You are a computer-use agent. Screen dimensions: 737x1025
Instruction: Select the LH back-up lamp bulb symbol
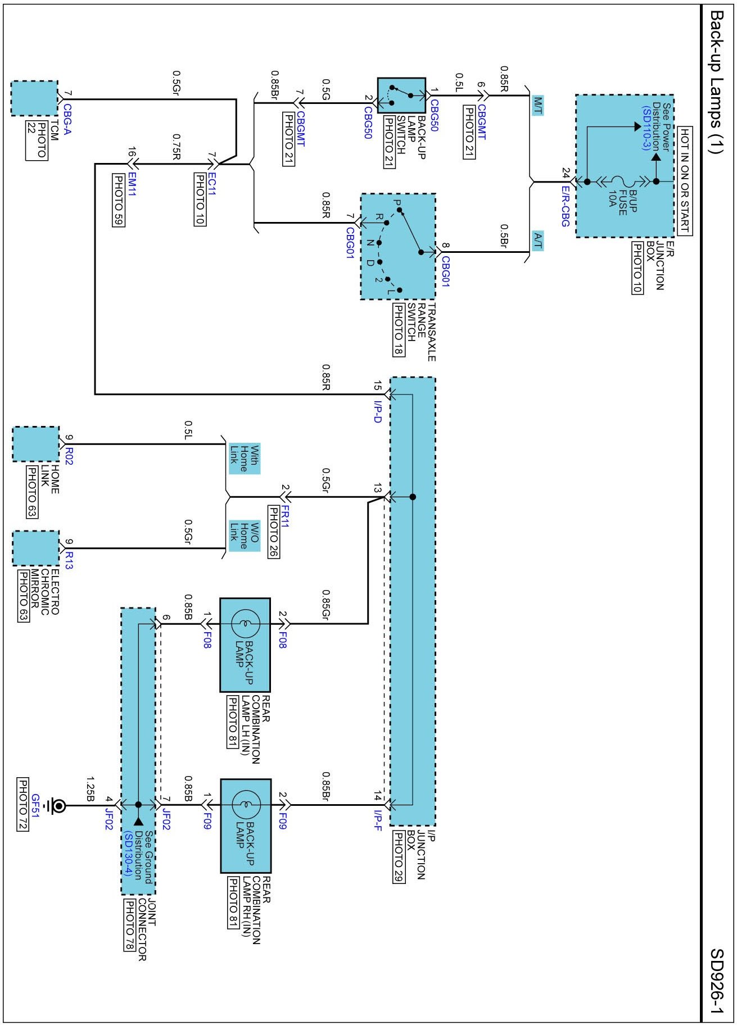[x=246, y=623]
